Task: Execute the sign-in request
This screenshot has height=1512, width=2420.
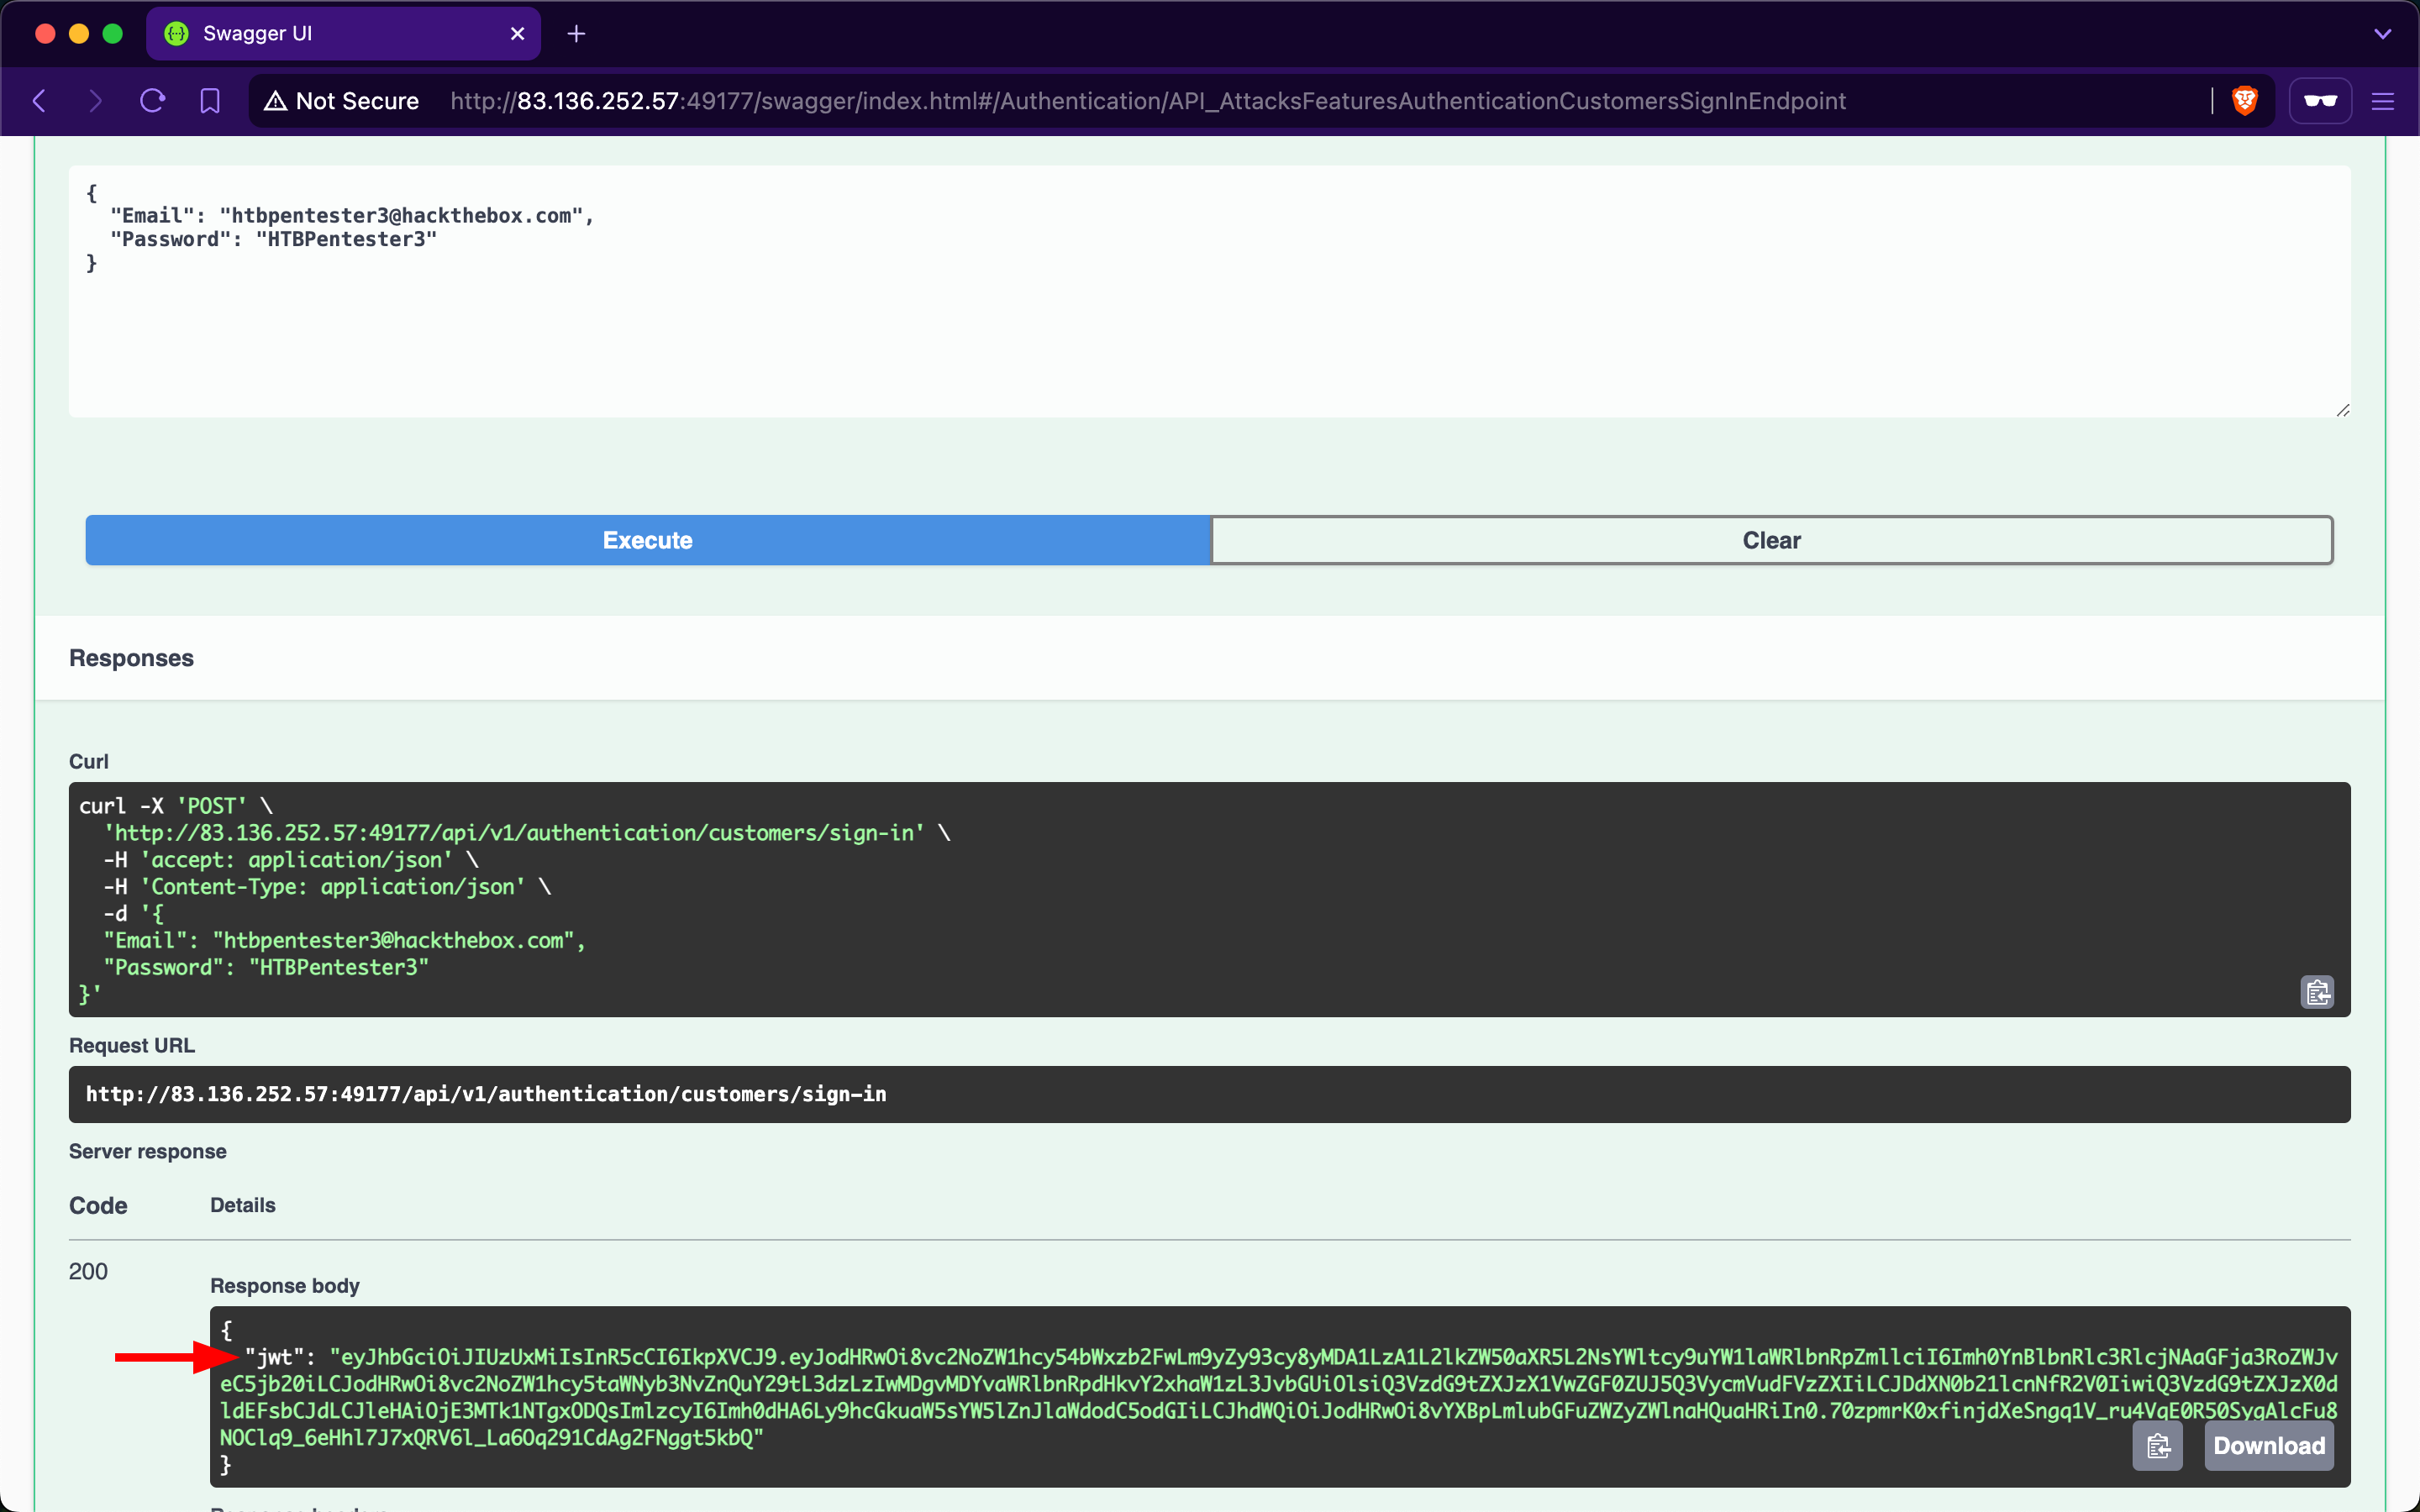Action: tap(647, 540)
